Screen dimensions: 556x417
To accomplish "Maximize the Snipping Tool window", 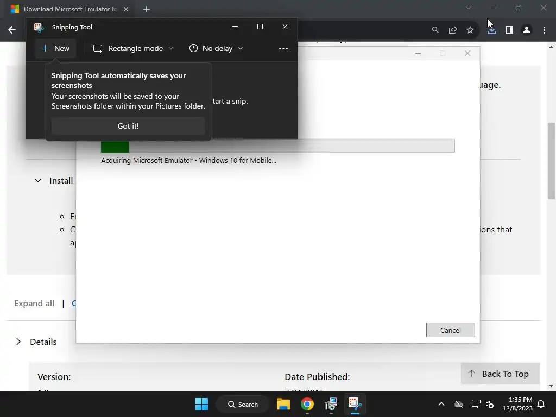I will click(x=260, y=27).
